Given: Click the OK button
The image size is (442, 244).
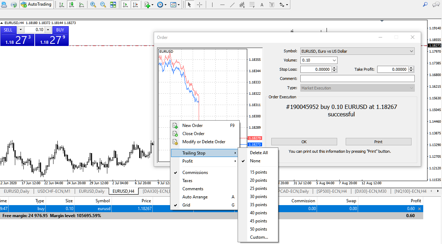Looking at the screenshot, I should [x=304, y=142].
